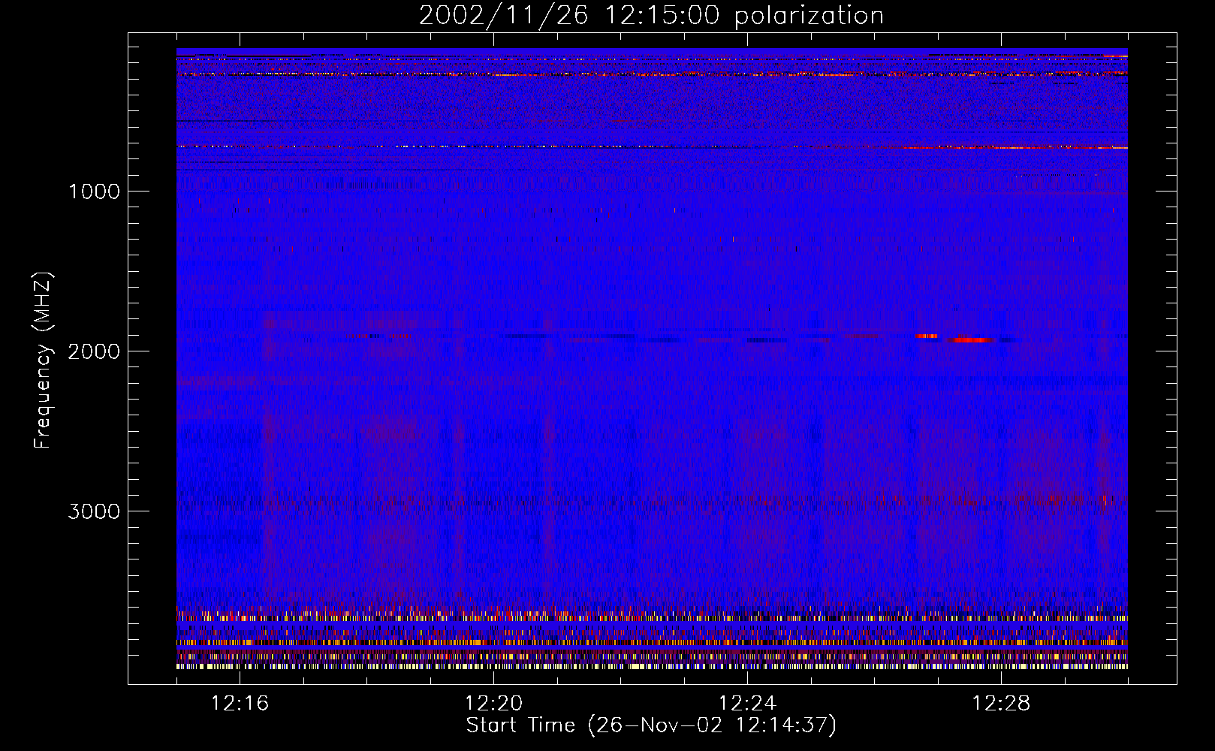Click the 'Start Time (26-Nov-02 12:14:37)' label

click(x=651, y=725)
